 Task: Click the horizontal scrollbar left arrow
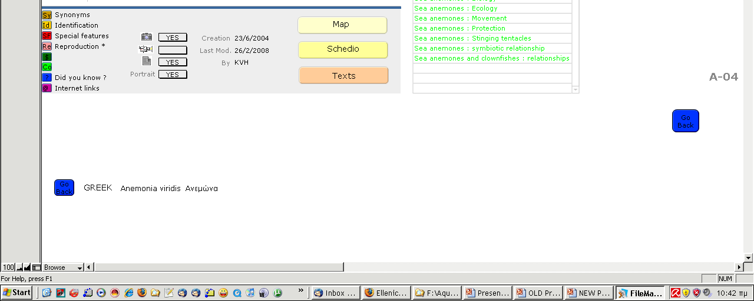tap(89, 267)
